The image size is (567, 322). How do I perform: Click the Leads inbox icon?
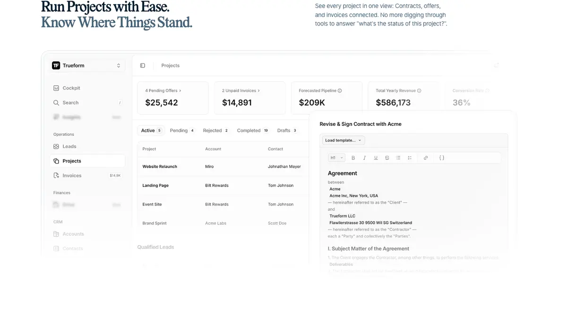pyautogui.click(x=56, y=147)
